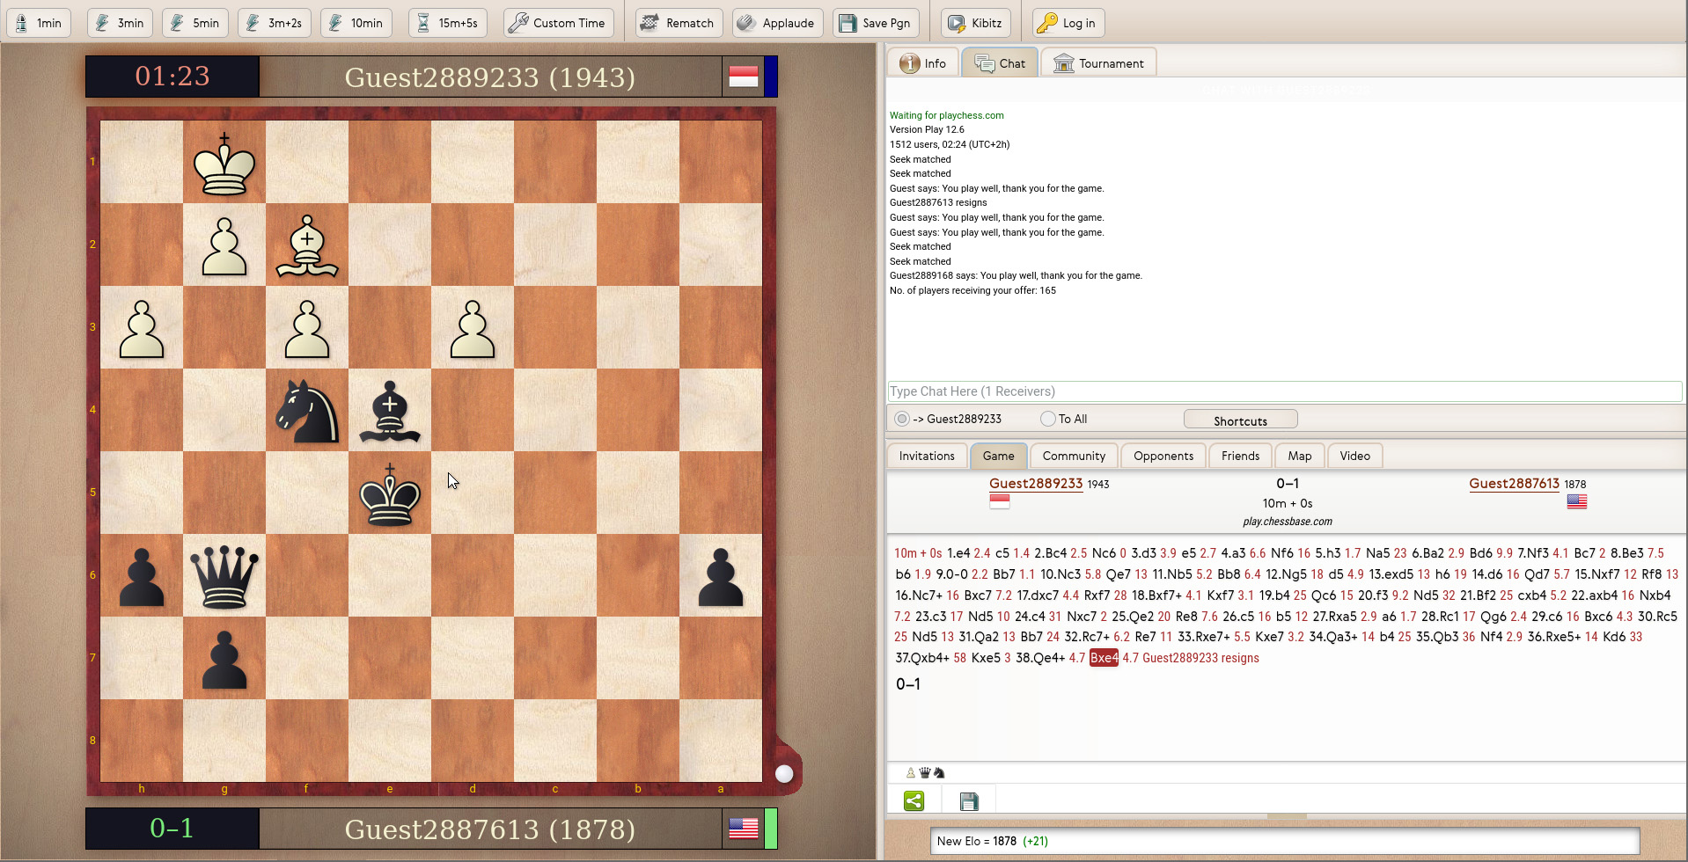Viewport: 1688px width, 862px height.
Task: Switch to the Opponents tab
Action: 1163,456
